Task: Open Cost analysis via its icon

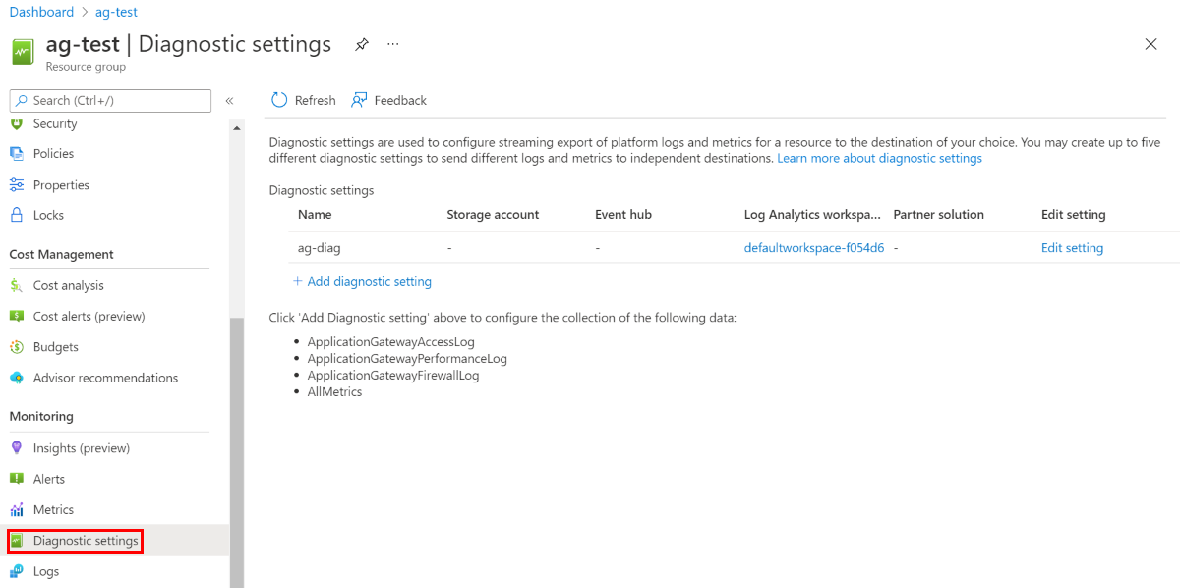Action: pos(18,285)
